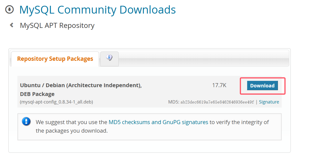This screenshot has height=157, width=319.
Task: Switch to Repository Setup Packages tab
Action: tap(55, 59)
